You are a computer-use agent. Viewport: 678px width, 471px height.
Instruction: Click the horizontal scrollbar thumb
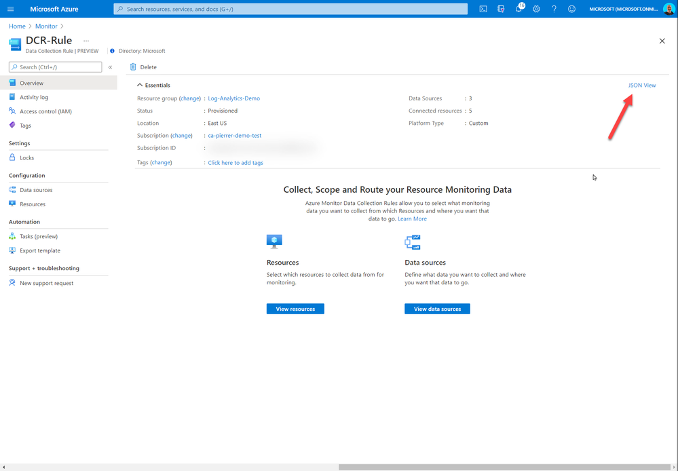pos(505,467)
